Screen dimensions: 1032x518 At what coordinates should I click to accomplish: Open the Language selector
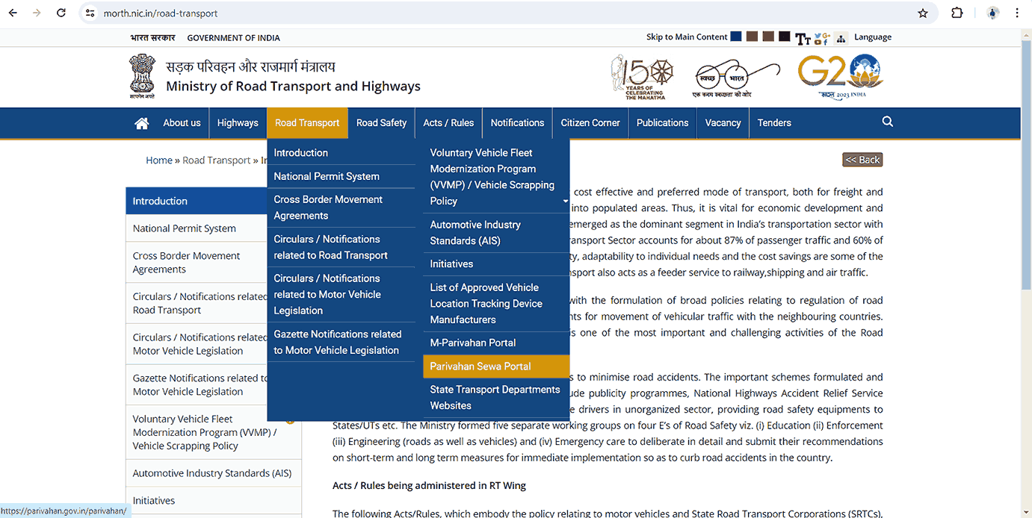(873, 37)
